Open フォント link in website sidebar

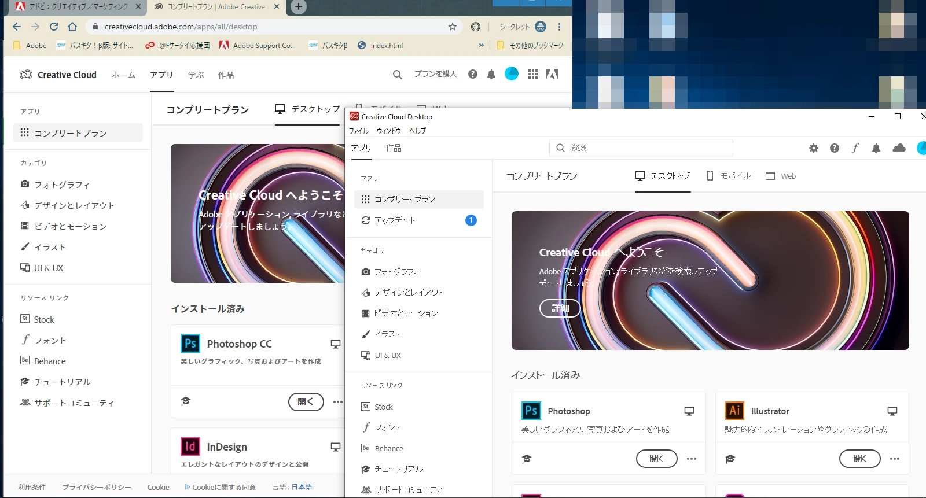(x=78, y=340)
